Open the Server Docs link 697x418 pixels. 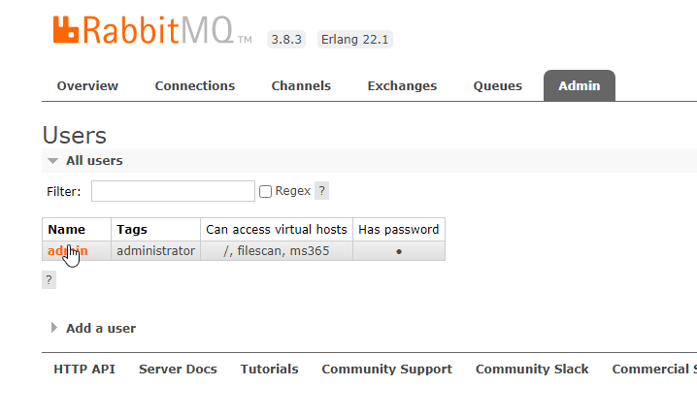click(x=178, y=370)
